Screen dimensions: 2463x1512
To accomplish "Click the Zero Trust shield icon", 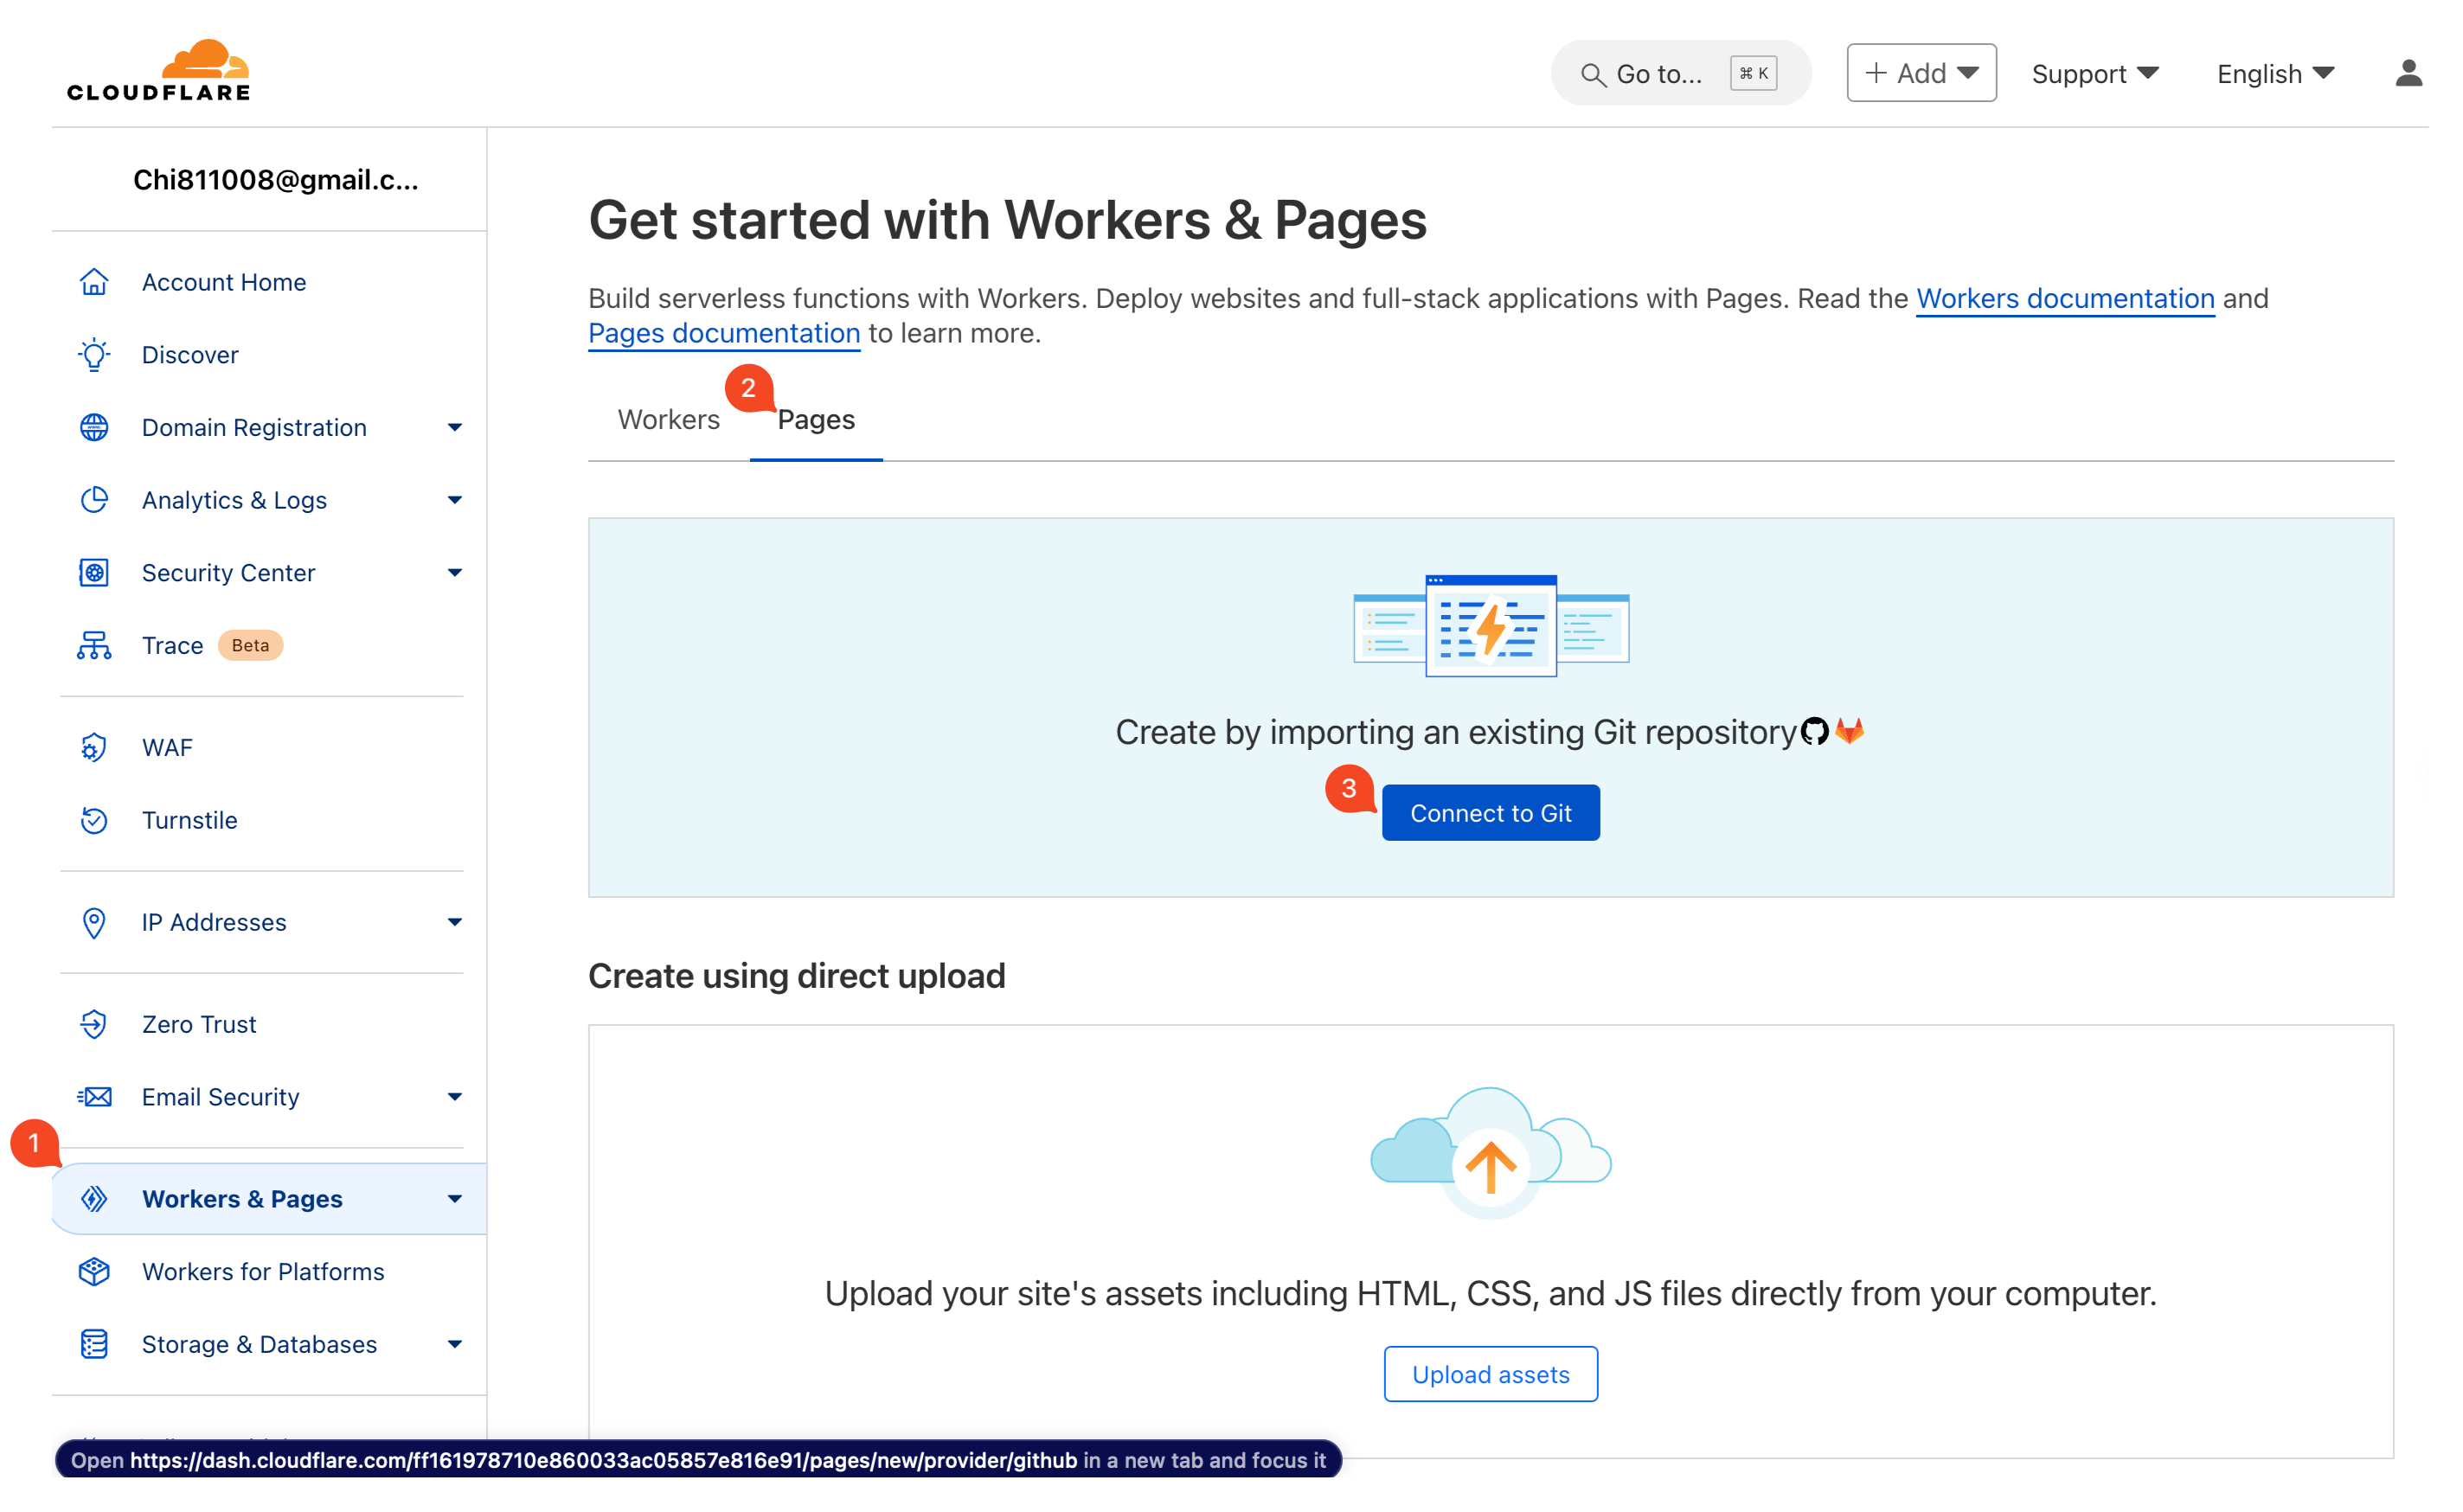I will click(x=94, y=1024).
